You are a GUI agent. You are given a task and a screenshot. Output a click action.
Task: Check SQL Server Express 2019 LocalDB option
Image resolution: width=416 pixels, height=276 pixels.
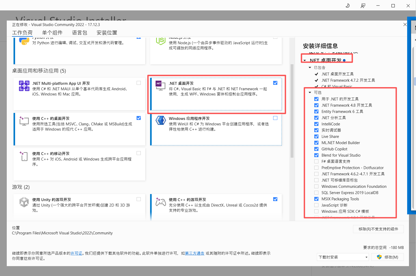click(316, 193)
